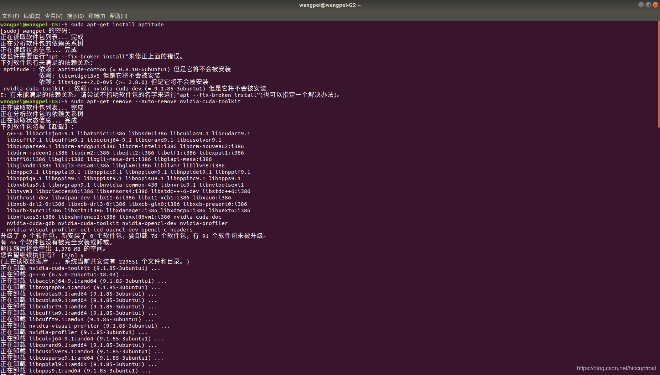
Task: Close the terminal window
Action: coord(655,5)
